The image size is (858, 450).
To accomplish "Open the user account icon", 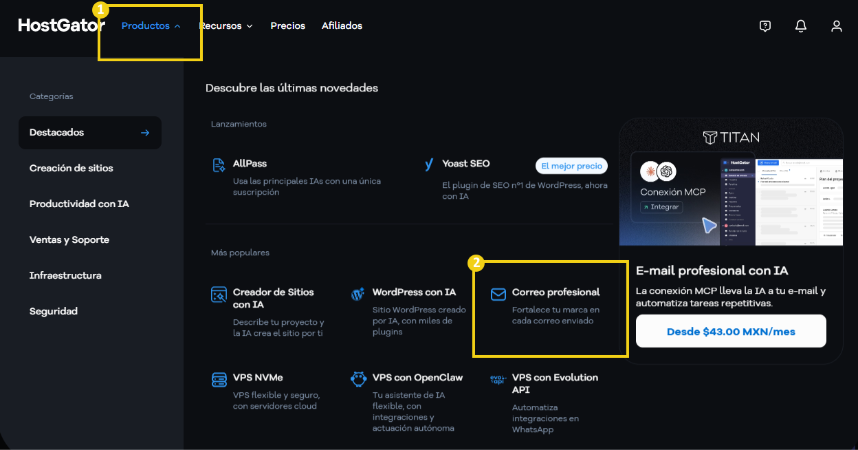I will (837, 26).
